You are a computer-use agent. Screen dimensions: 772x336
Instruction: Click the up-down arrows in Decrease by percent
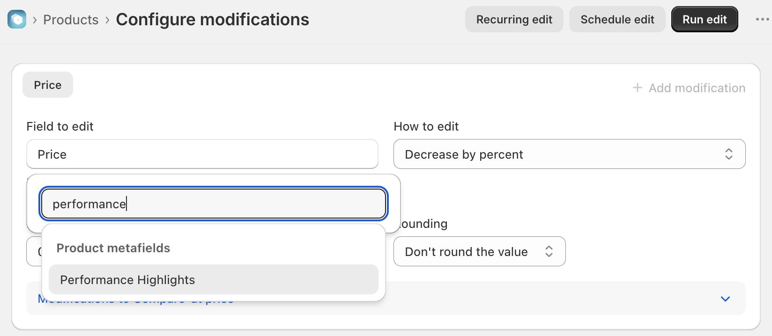click(x=728, y=154)
